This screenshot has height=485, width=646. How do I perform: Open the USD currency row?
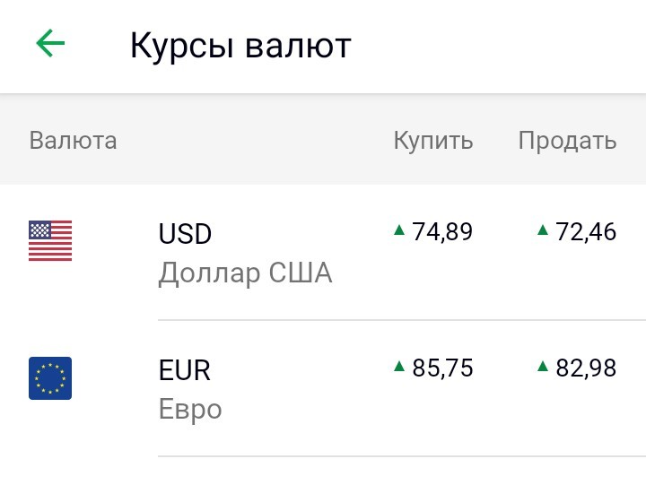coord(323,252)
